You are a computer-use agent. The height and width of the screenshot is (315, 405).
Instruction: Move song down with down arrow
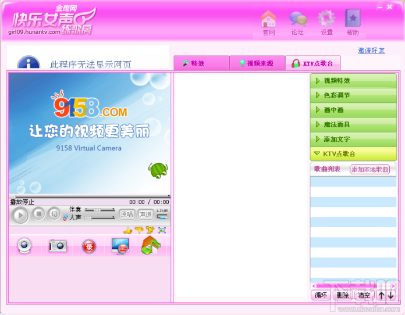click(391, 295)
